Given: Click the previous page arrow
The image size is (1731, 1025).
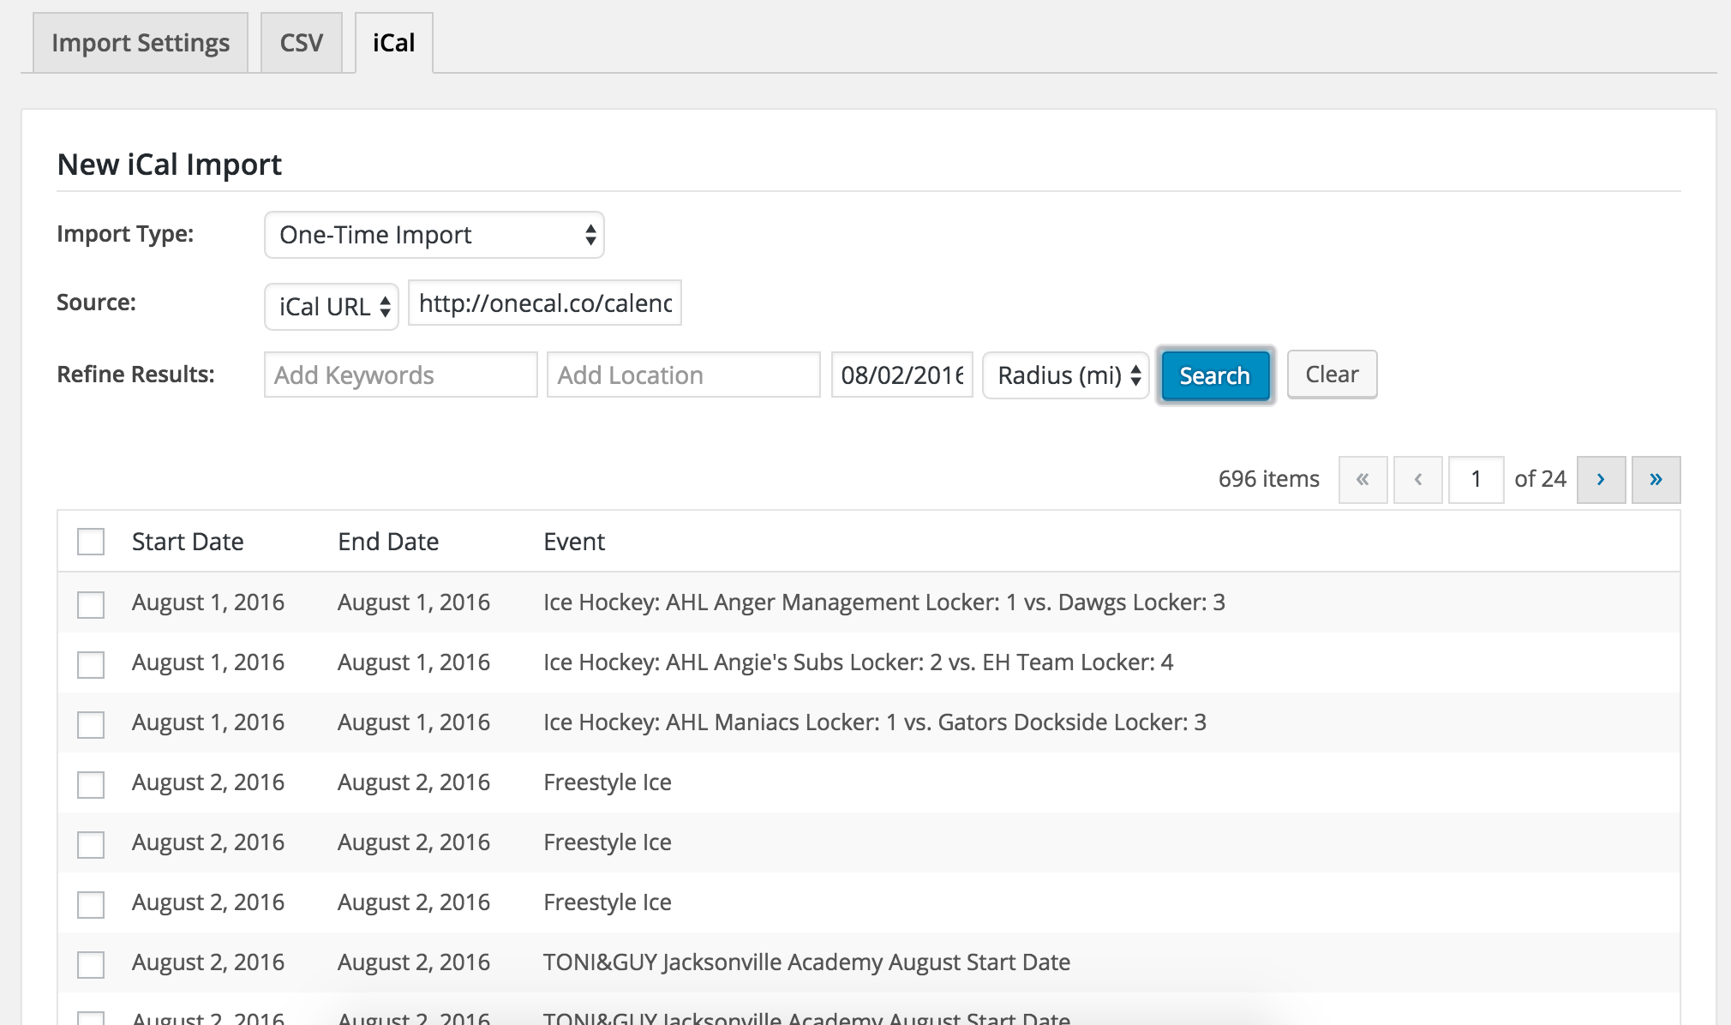Looking at the screenshot, I should tap(1417, 479).
